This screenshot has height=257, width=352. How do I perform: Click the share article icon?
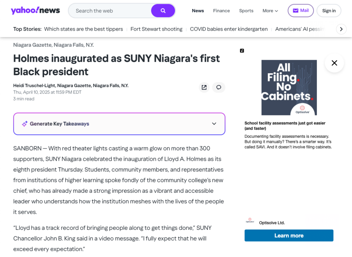[x=204, y=87]
